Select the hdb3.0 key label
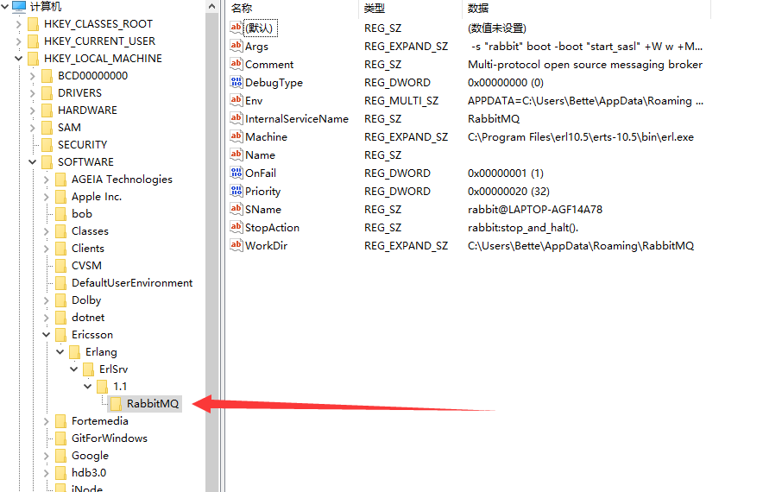 (89, 472)
